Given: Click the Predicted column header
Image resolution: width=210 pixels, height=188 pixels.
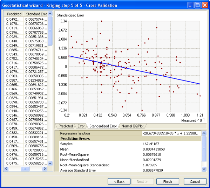Looking at the screenshot, I should click(x=14, y=14).
